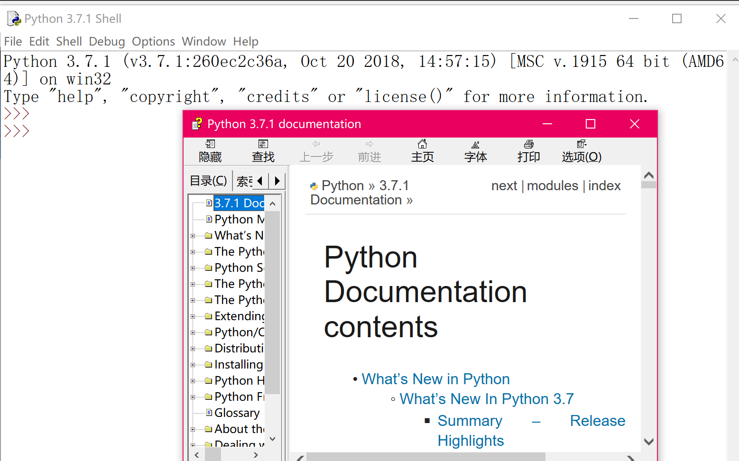Viewport: 739px width, 461px height.
Task: Open Summary – Release Highlights link
Action: click(531, 431)
